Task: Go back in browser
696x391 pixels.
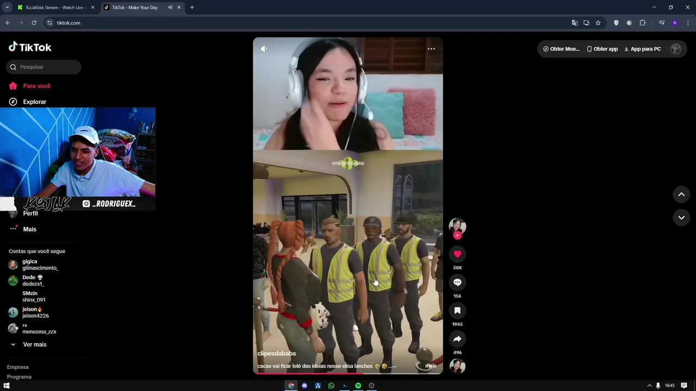Action: coord(8,23)
